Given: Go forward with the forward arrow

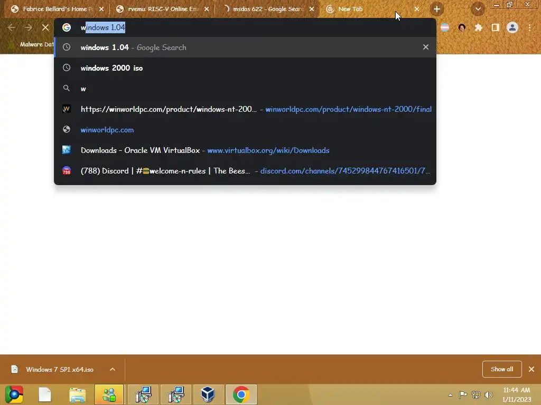Looking at the screenshot, I should (x=29, y=27).
